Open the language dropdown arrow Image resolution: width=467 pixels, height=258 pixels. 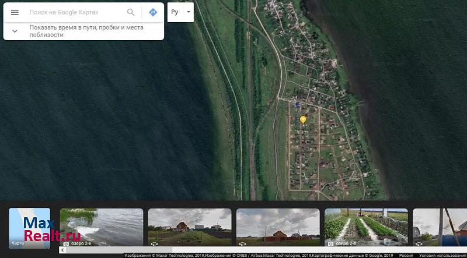[188, 12]
